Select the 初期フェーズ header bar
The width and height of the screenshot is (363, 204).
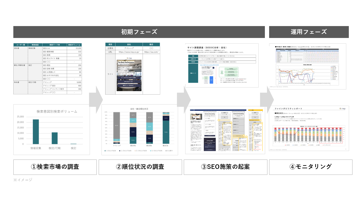(139, 32)
